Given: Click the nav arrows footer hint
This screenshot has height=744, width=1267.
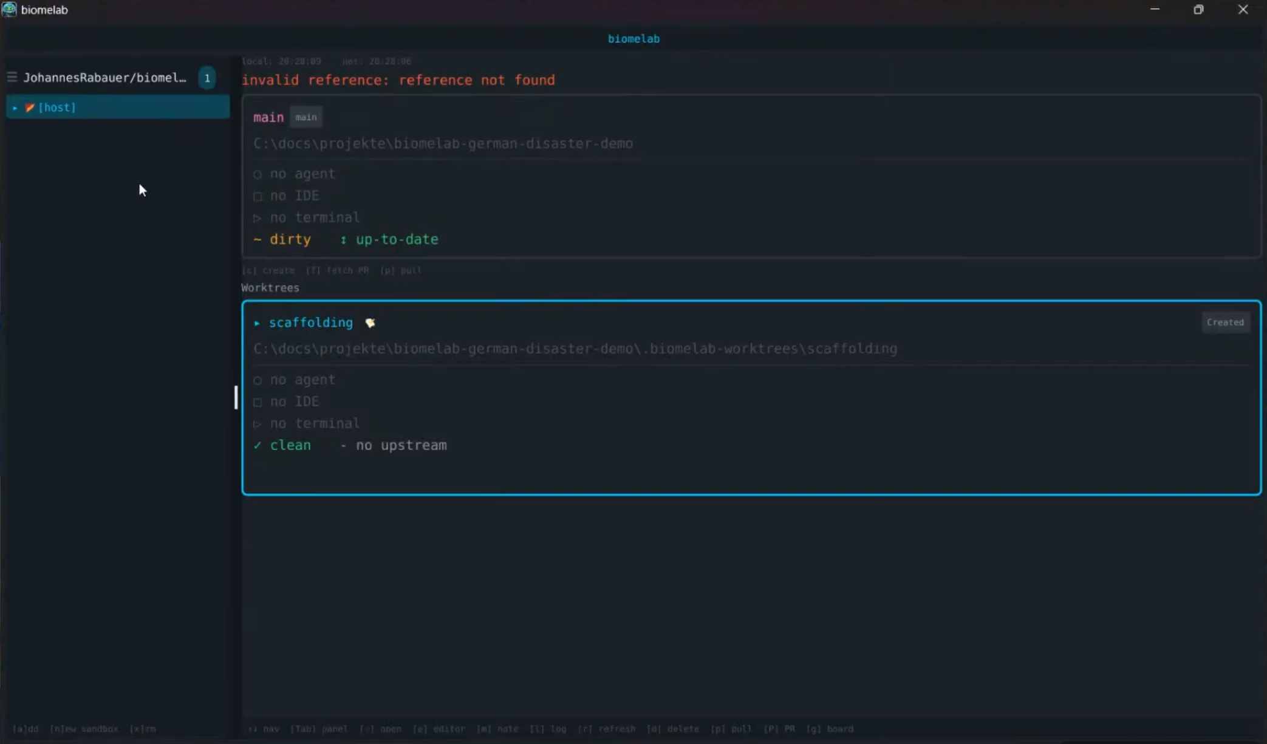Looking at the screenshot, I should point(264,729).
